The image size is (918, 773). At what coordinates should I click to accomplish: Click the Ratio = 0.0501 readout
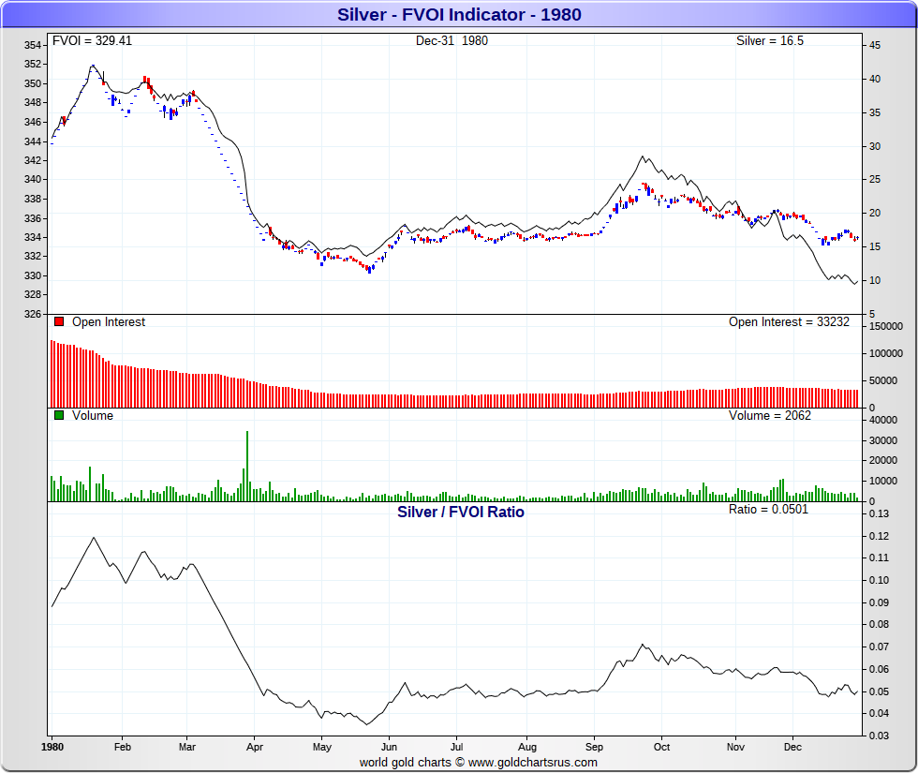pos(768,510)
